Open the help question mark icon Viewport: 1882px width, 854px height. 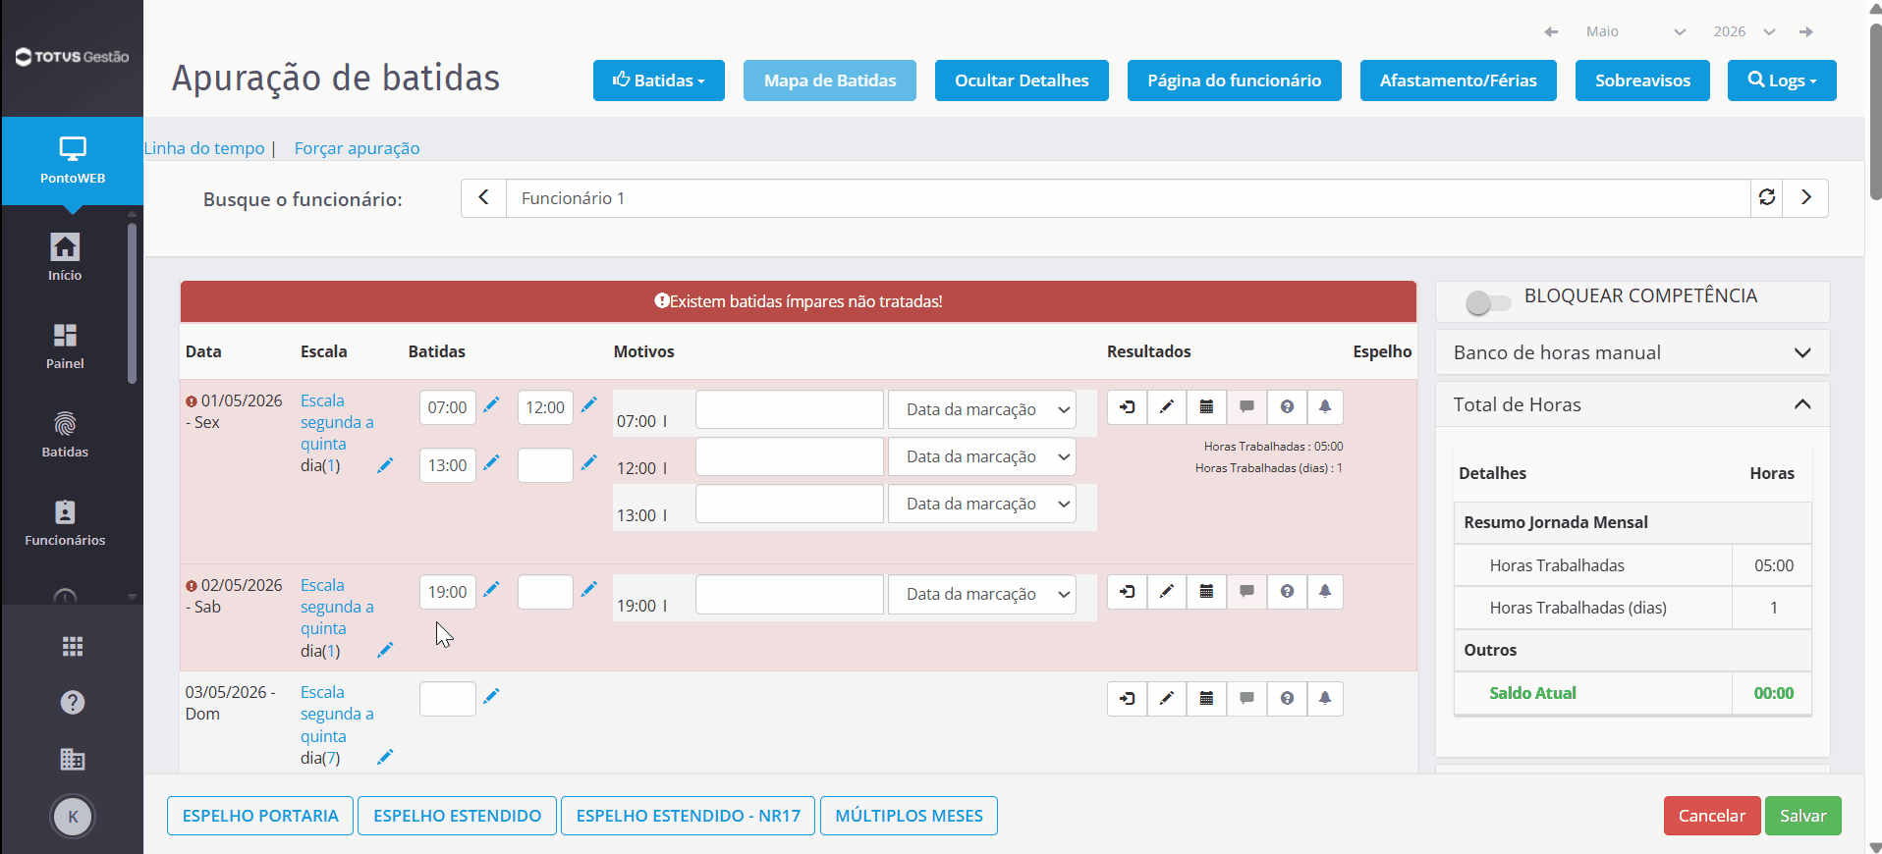pyautogui.click(x=73, y=702)
